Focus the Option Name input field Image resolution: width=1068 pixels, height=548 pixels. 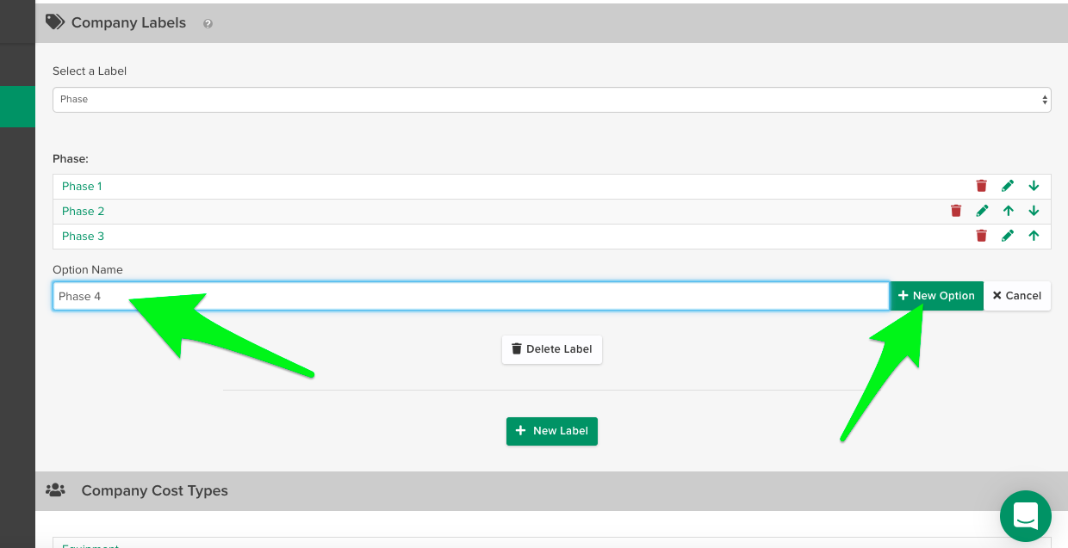pos(471,296)
